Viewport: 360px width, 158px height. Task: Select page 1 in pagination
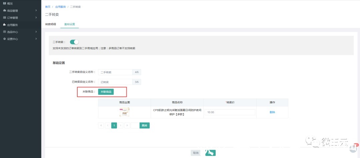114,125
